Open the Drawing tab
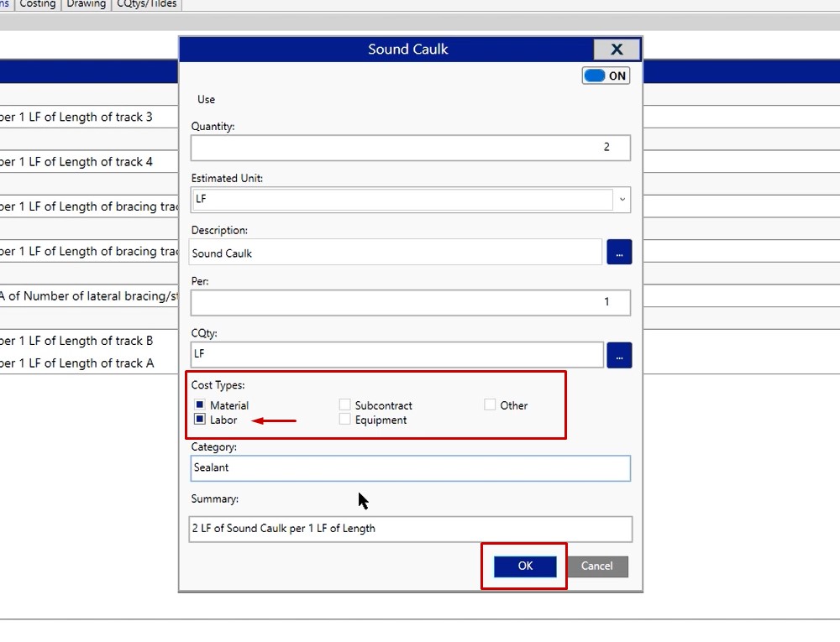The width and height of the screenshot is (840, 642). [x=87, y=4]
